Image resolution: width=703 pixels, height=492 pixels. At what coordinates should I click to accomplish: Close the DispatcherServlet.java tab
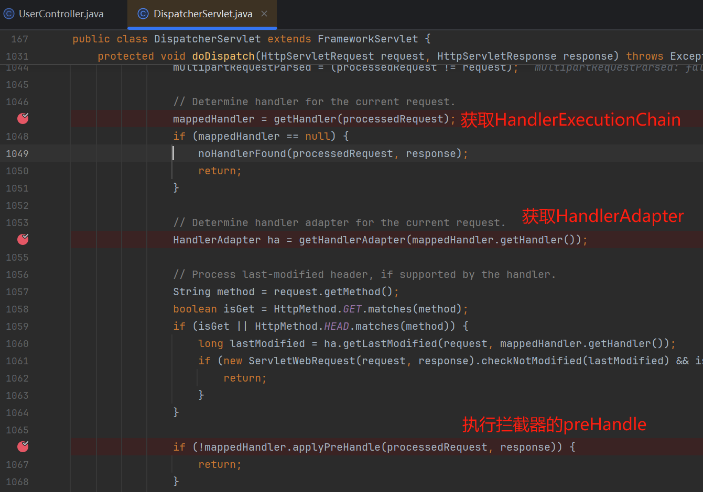(264, 14)
